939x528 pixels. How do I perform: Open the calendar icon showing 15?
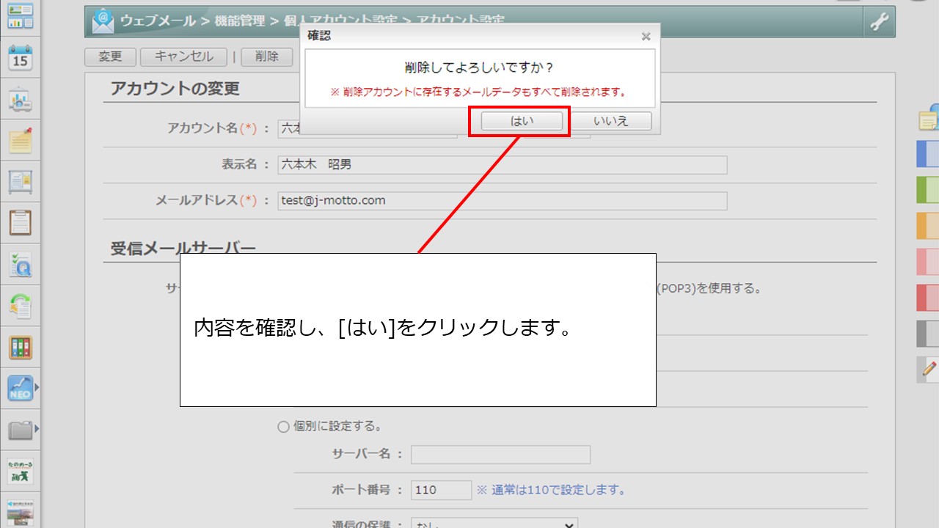(21, 57)
